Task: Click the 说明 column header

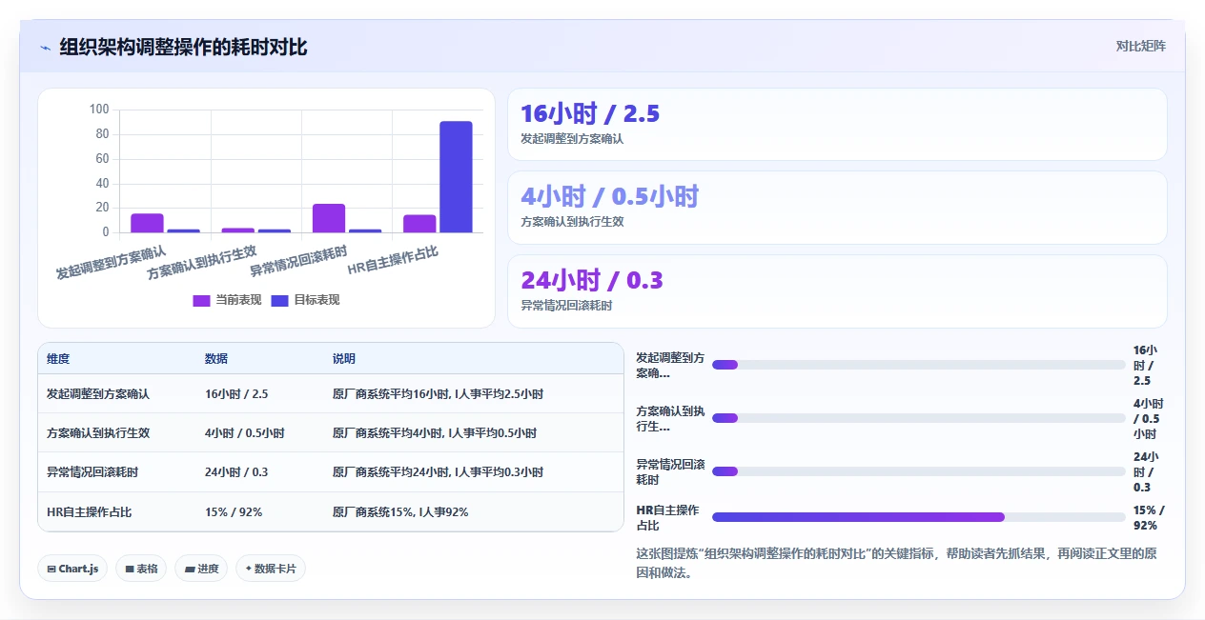Action: [x=344, y=359]
